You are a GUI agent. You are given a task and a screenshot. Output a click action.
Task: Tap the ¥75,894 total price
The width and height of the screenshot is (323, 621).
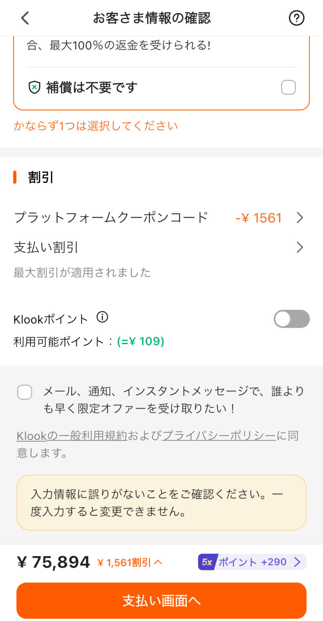click(x=54, y=562)
